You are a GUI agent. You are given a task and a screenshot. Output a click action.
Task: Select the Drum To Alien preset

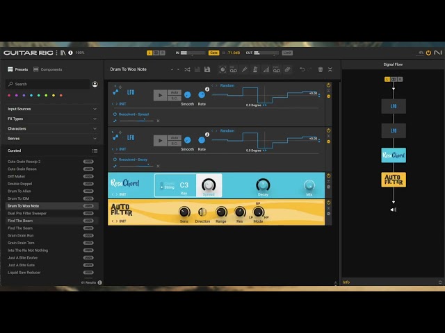(x=52, y=191)
